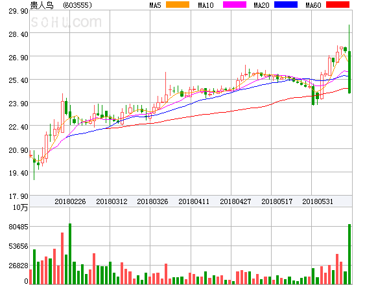
Task: Select the MA10 legend label
Action: click(x=206, y=5)
